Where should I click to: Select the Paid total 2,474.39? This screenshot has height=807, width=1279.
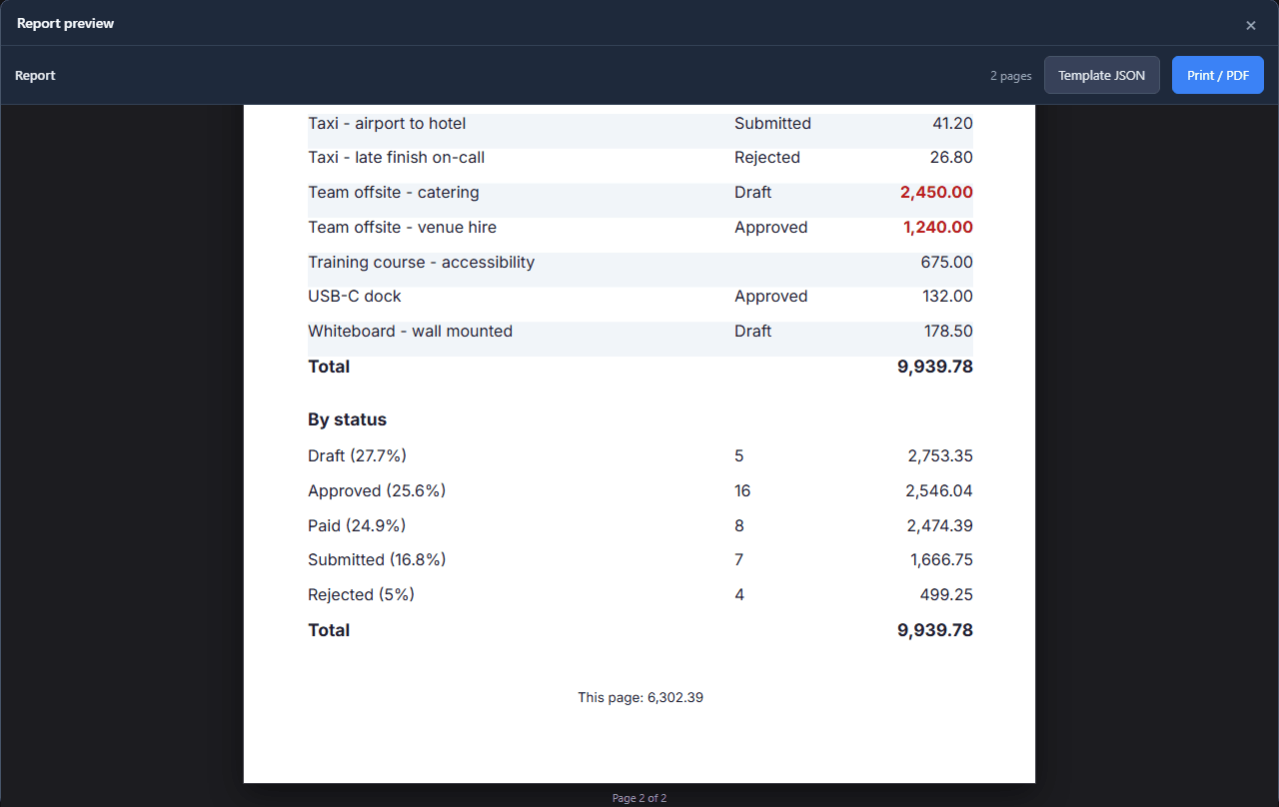pos(939,525)
